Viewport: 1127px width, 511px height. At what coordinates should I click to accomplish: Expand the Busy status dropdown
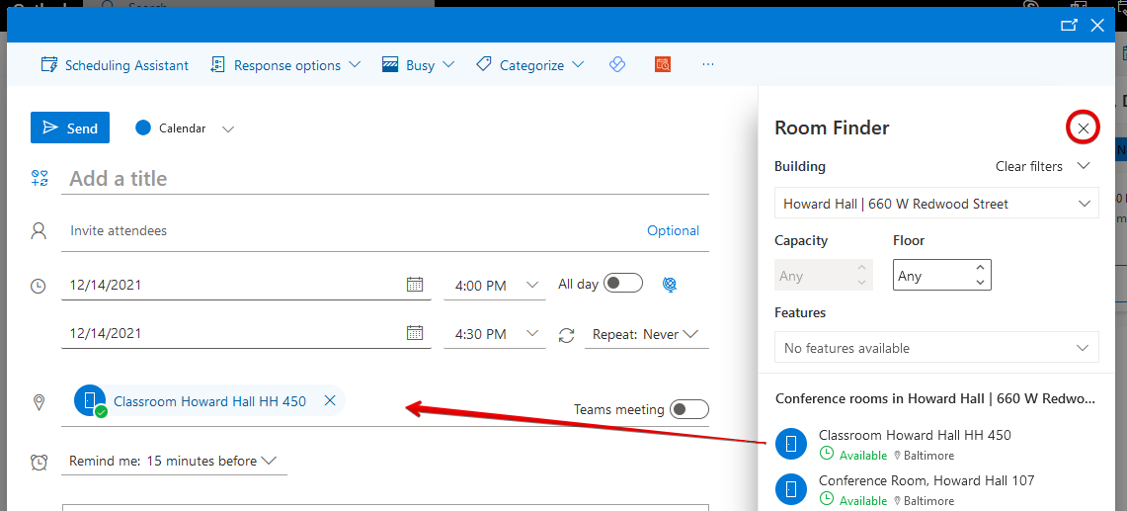click(418, 65)
